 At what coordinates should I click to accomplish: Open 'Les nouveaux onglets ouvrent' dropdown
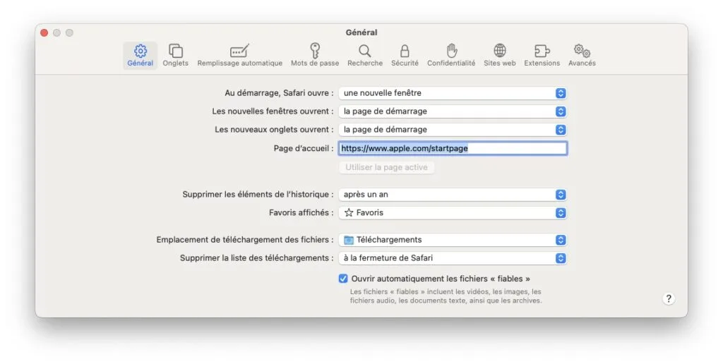tap(453, 130)
